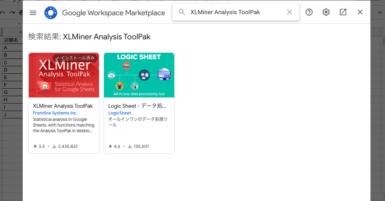Viewport: 385px width, 201px height.
Task: Open the help question mark icon
Action: point(309,12)
